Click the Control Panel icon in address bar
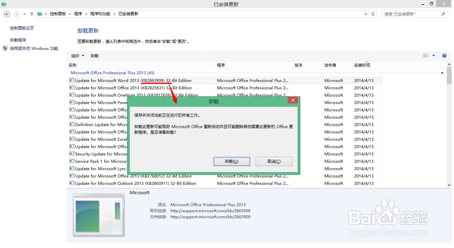The image size is (454, 248). pos(40,14)
